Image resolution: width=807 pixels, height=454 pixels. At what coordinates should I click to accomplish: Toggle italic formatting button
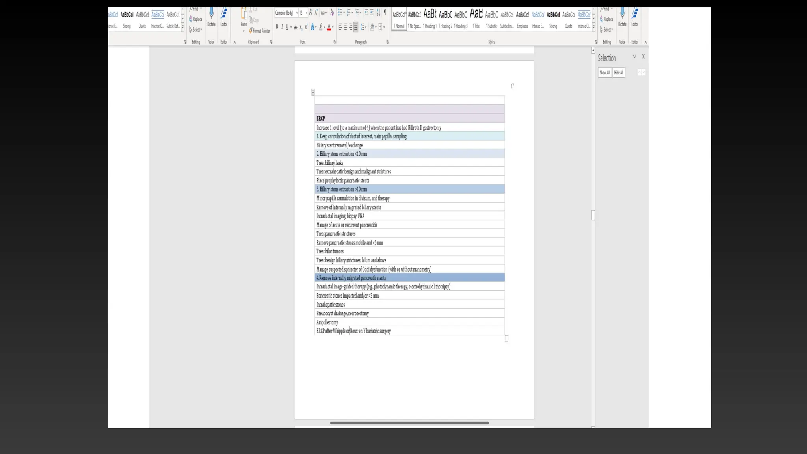click(282, 27)
